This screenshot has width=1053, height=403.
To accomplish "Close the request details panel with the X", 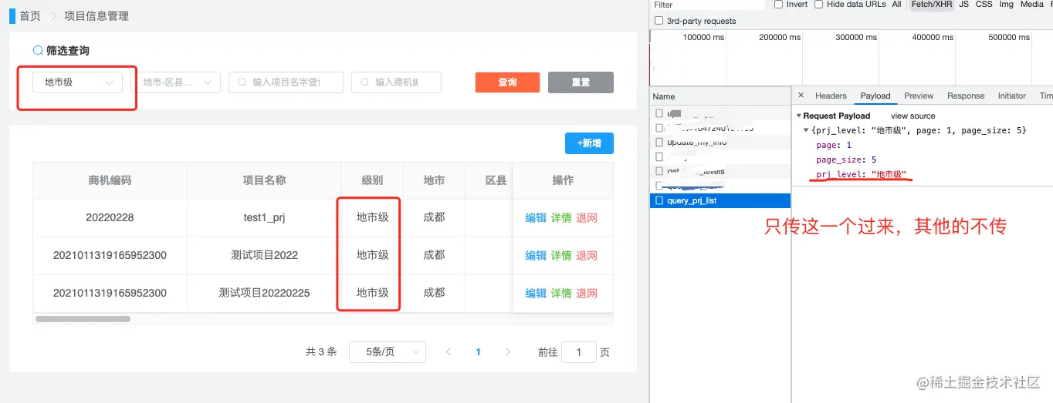I will click(x=801, y=96).
